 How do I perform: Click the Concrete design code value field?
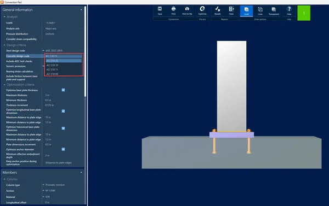click(x=64, y=56)
